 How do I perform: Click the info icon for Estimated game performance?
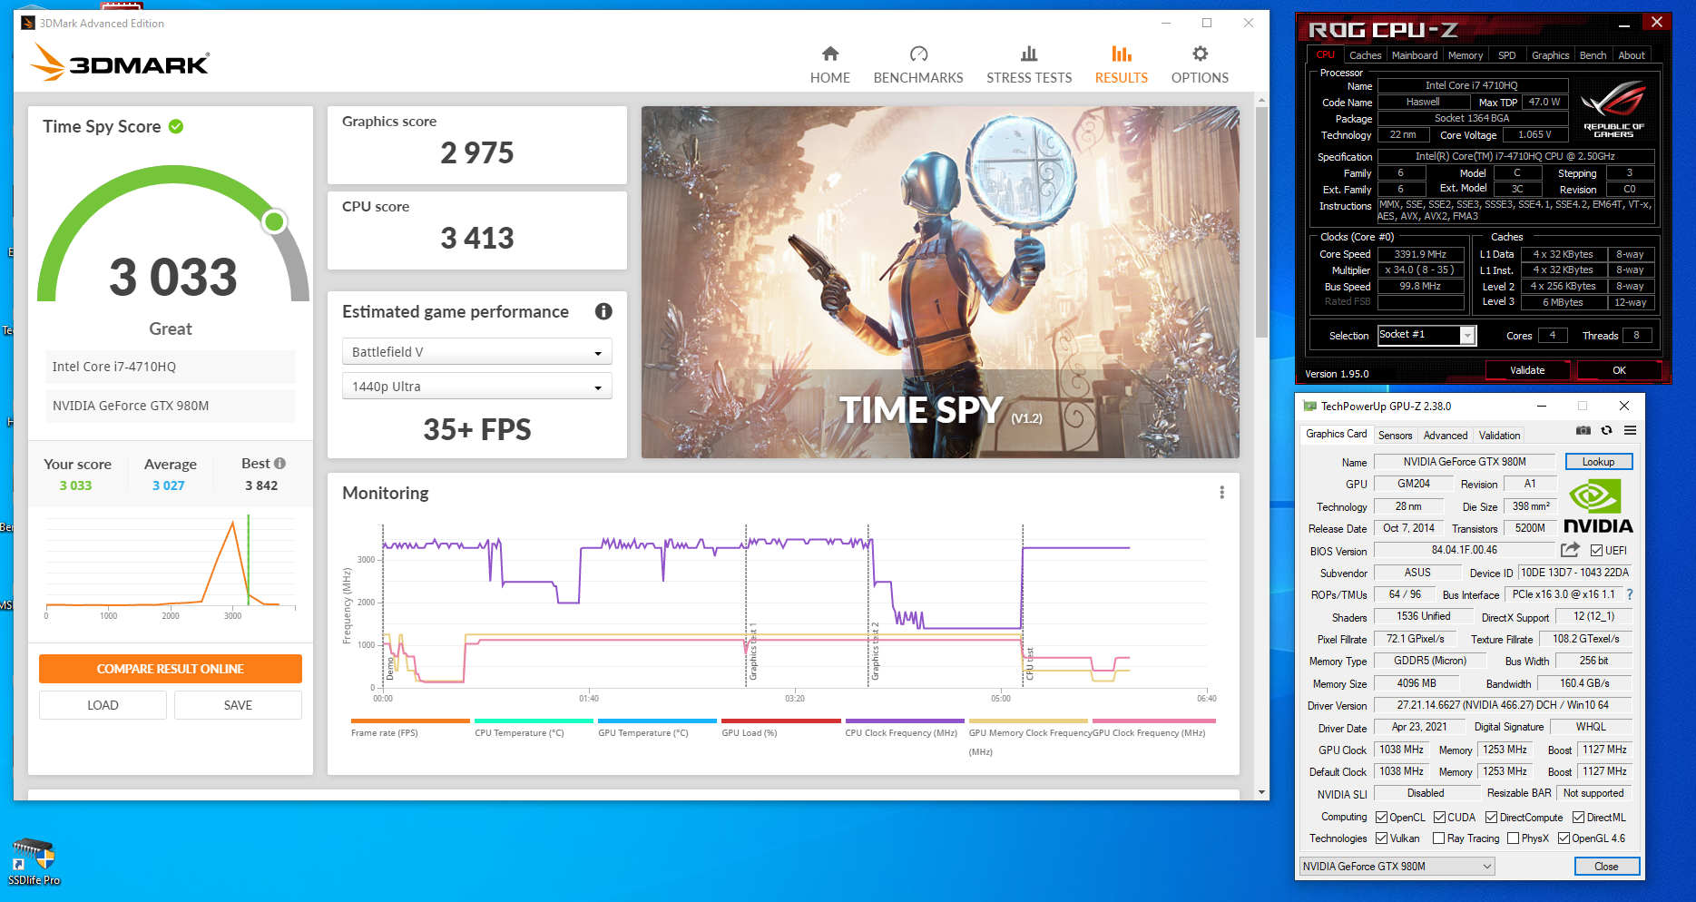point(603,311)
